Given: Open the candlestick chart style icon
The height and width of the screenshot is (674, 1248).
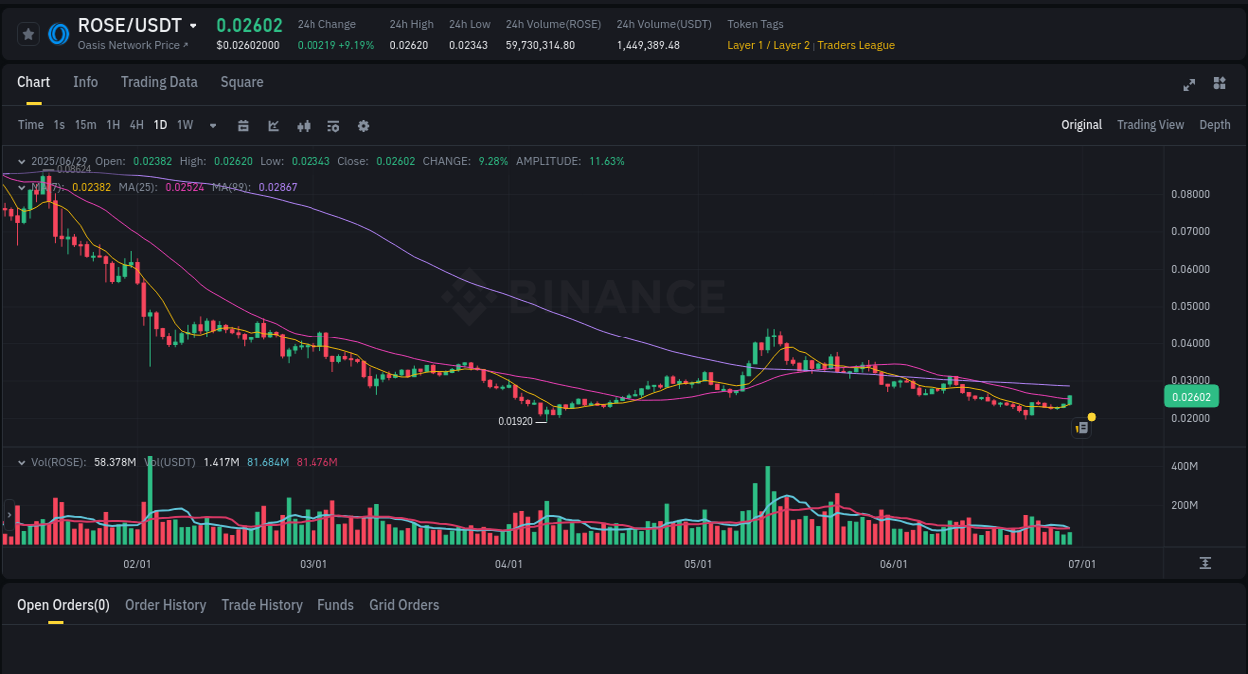Looking at the screenshot, I should click(x=304, y=126).
